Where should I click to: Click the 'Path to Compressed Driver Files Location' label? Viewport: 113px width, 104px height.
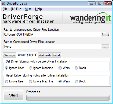30,42
